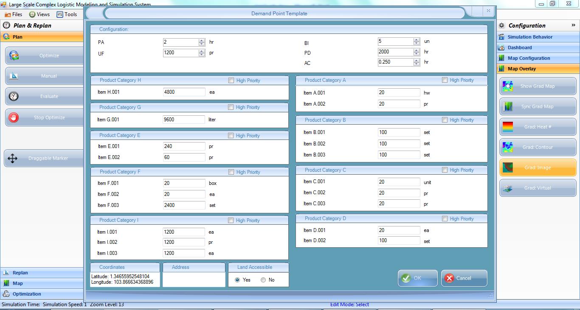This screenshot has width=580, height=310.
Task: Select the Grad: Heat # icon
Action: 507,127
